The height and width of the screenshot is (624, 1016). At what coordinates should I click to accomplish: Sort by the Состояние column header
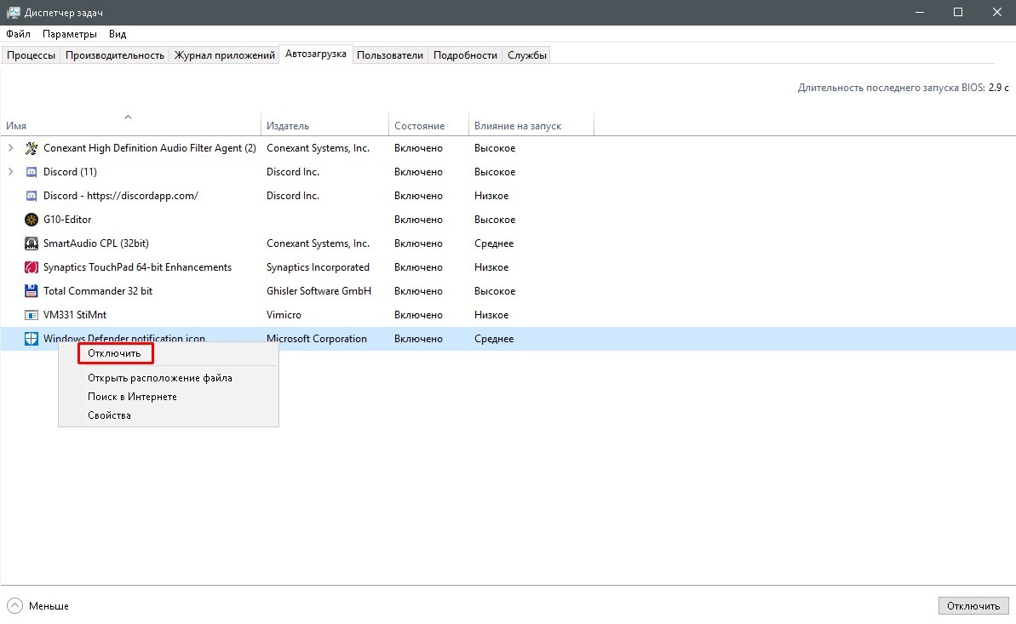coord(428,126)
